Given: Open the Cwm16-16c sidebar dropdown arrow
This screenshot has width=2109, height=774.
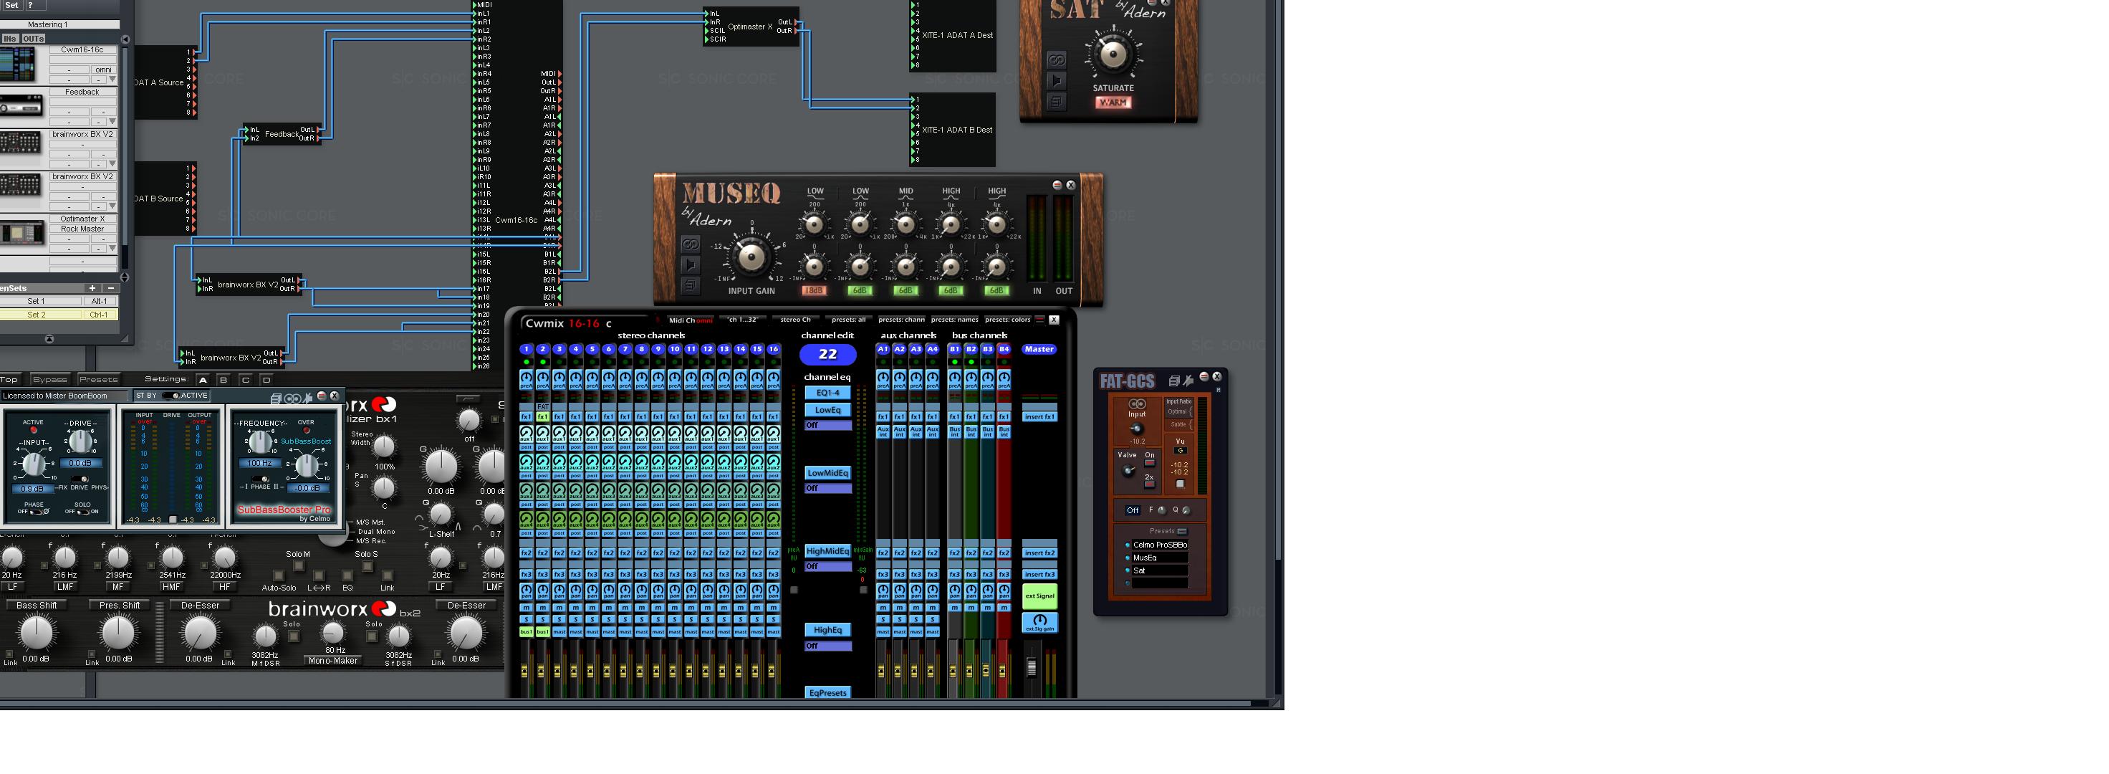Looking at the screenshot, I should click(x=112, y=80).
